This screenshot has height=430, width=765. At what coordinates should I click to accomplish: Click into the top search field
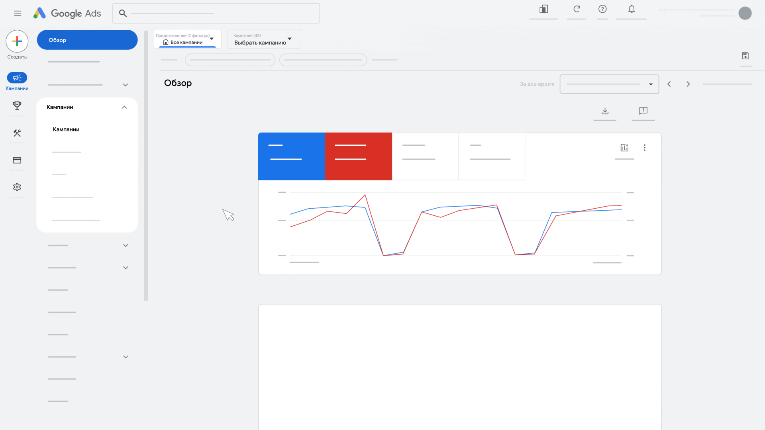click(x=216, y=13)
